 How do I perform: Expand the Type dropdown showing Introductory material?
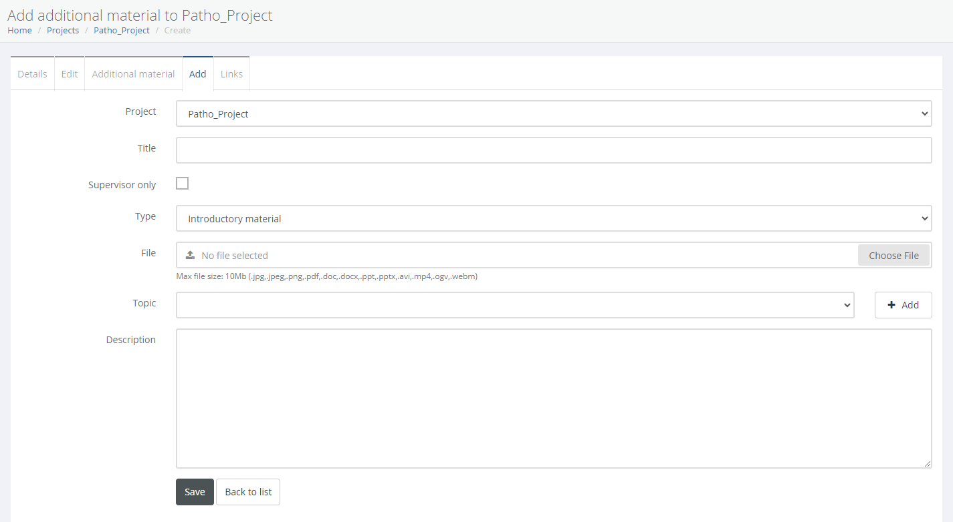[x=553, y=218]
